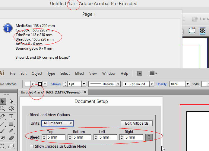Click 'TrimBox: 148 x 210 mm' text
209x151 pixels.
34,35
